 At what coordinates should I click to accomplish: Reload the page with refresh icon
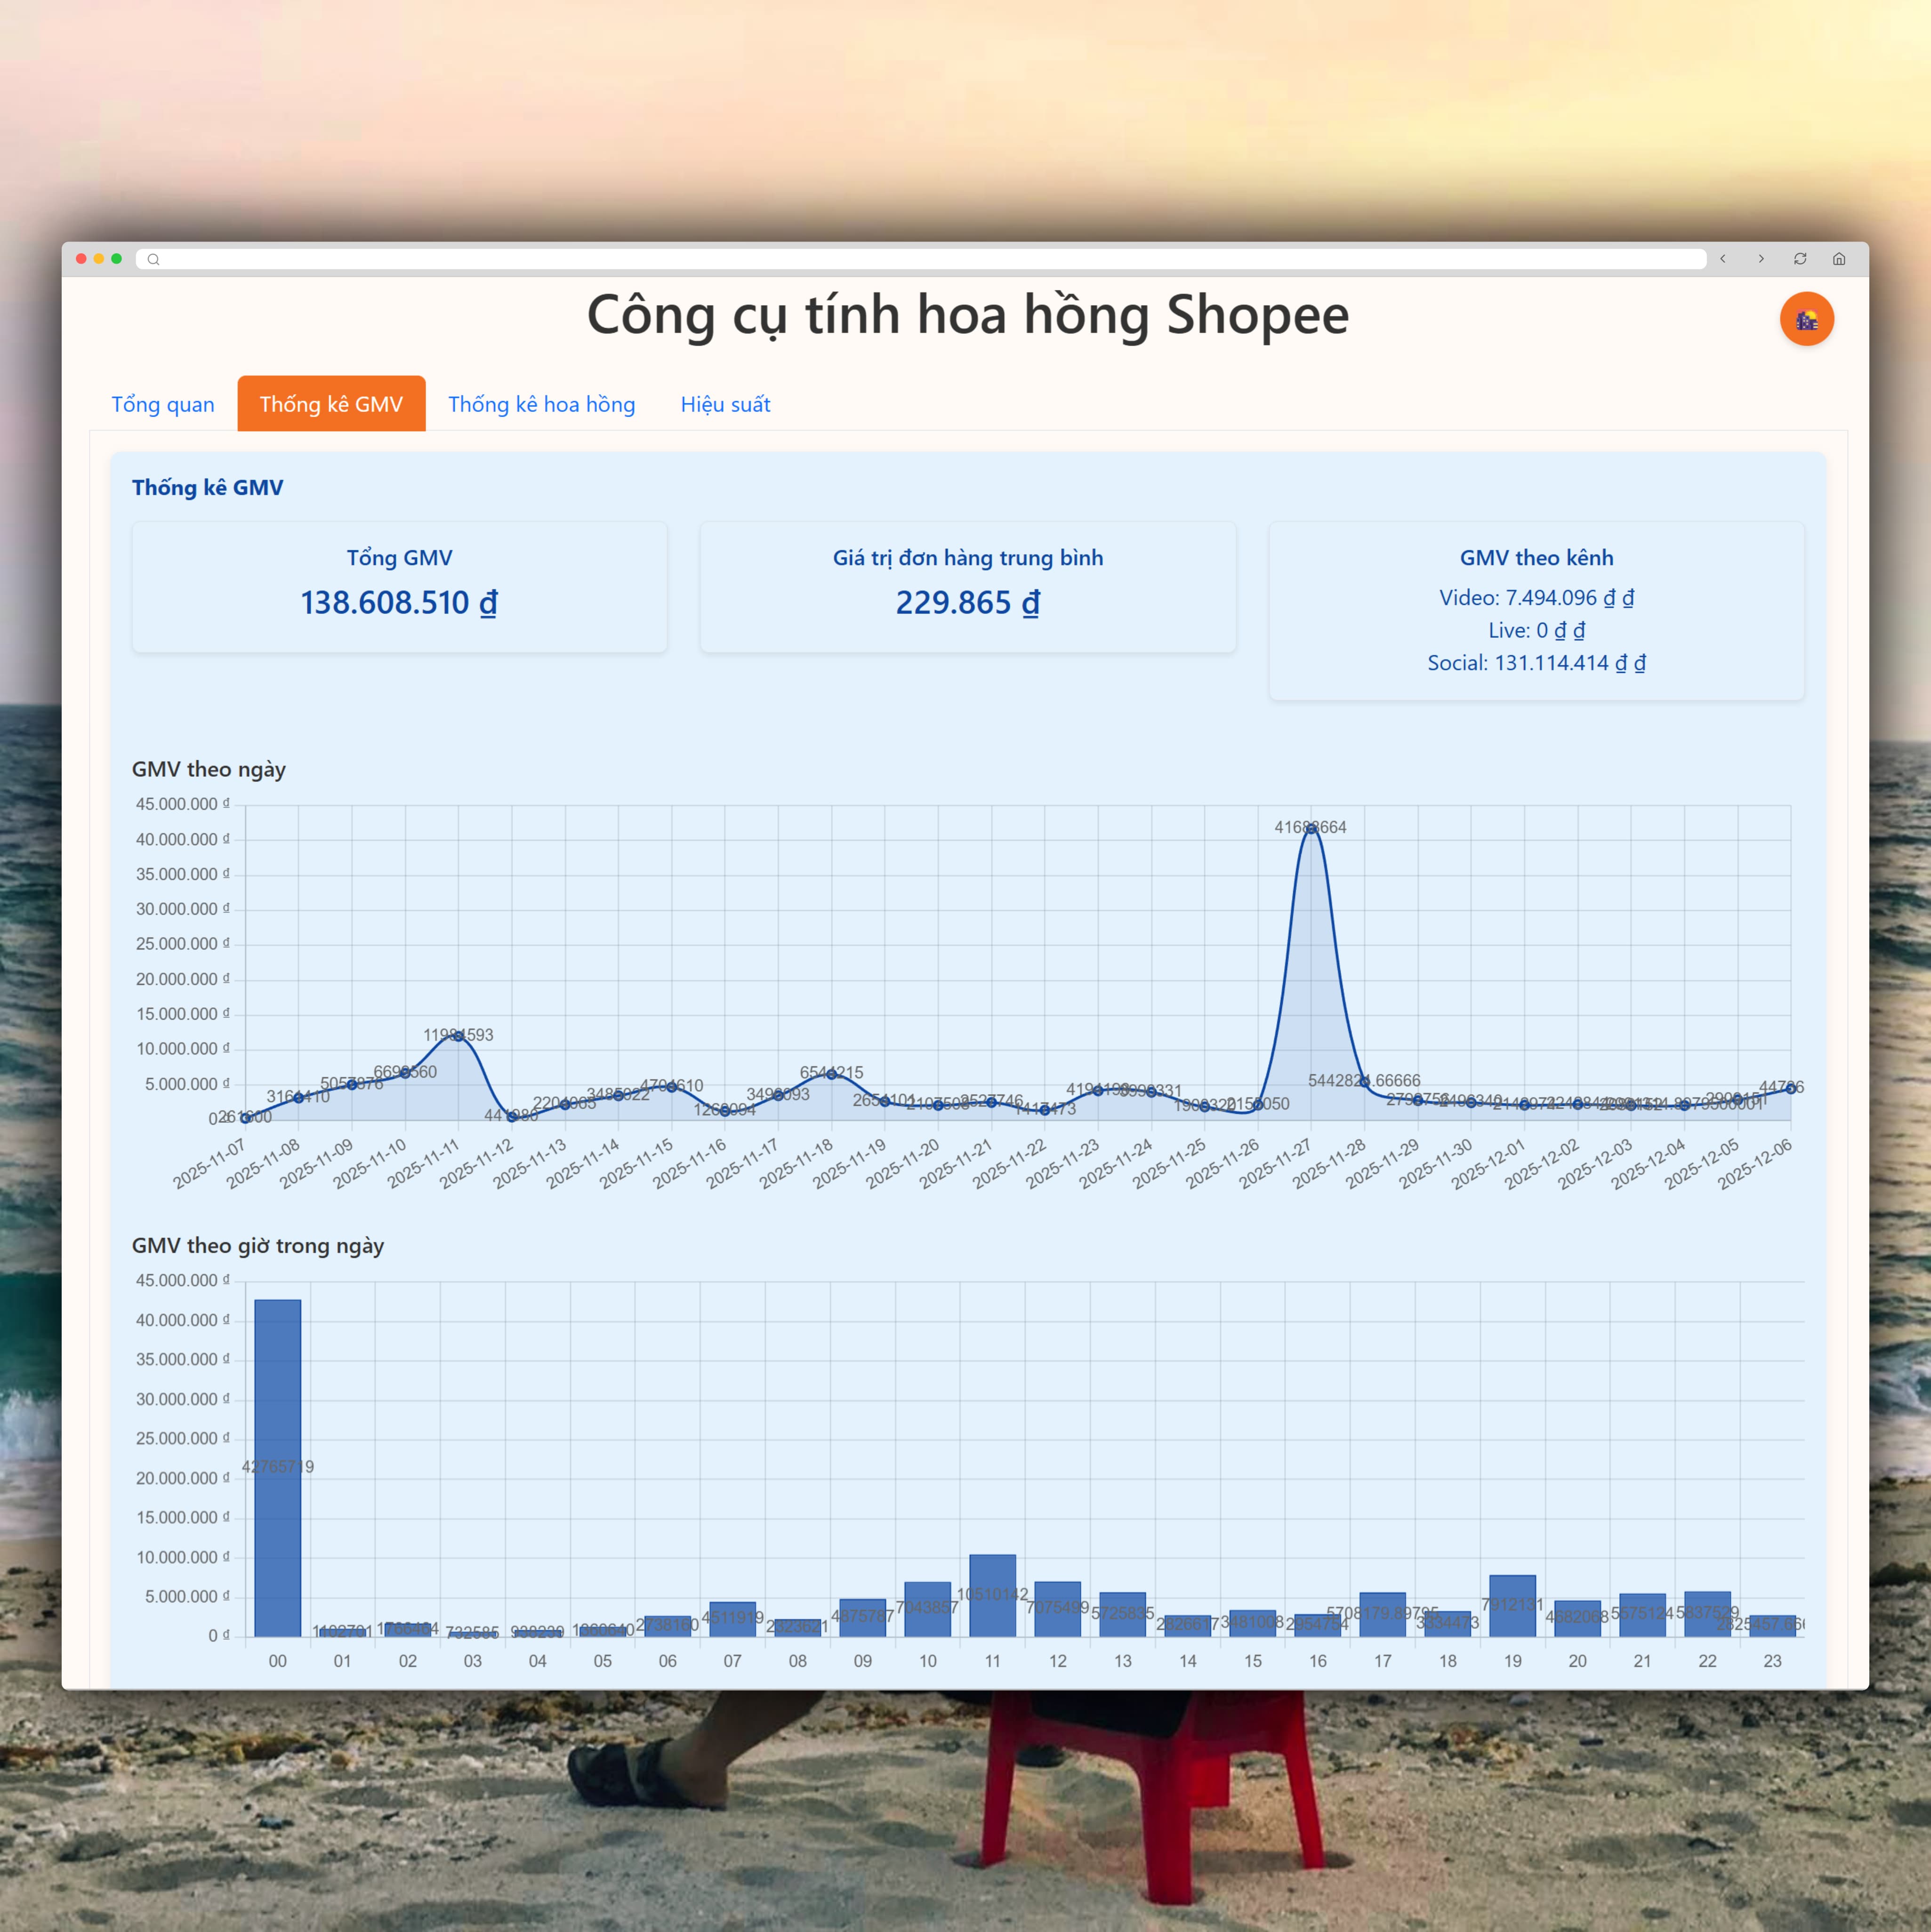click(x=1800, y=259)
